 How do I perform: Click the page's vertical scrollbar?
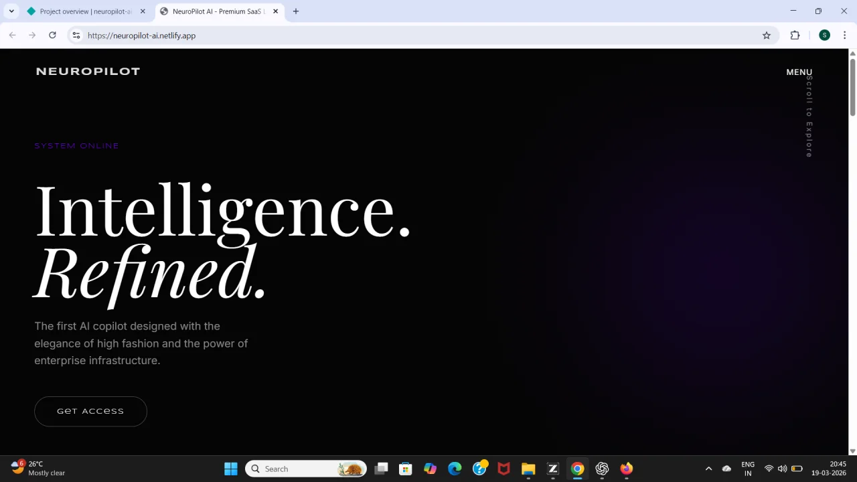point(852,87)
